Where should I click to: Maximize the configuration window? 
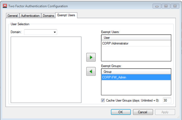click(165, 6)
